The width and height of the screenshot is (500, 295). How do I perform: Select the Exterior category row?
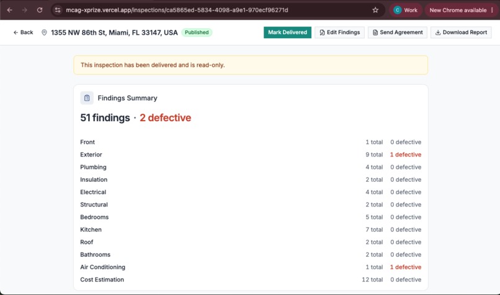[x=251, y=155]
